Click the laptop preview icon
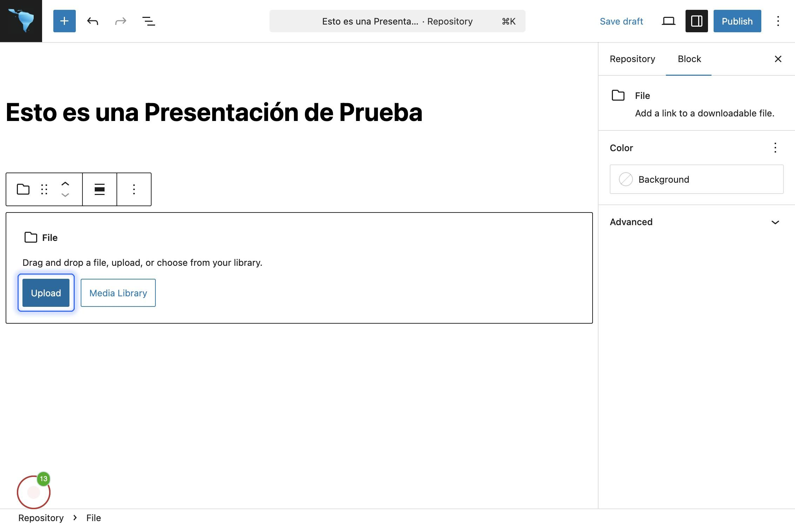Image resolution: width=795 pixels, height=526 pixels. coord(668,21)
